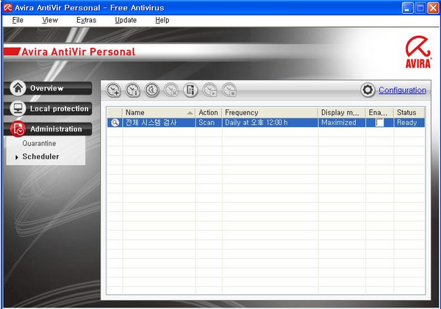Click the Status column header
This screenshot has height=309, width=441.
pyautogui.click(x=409, y=112)
